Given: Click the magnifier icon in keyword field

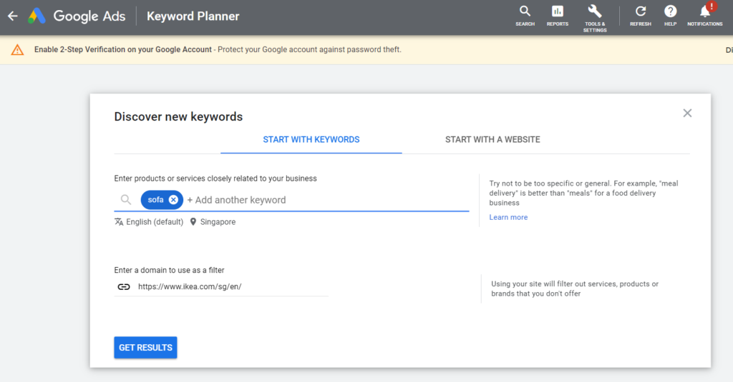Looking at the screenshot, I should pos(126,200).
